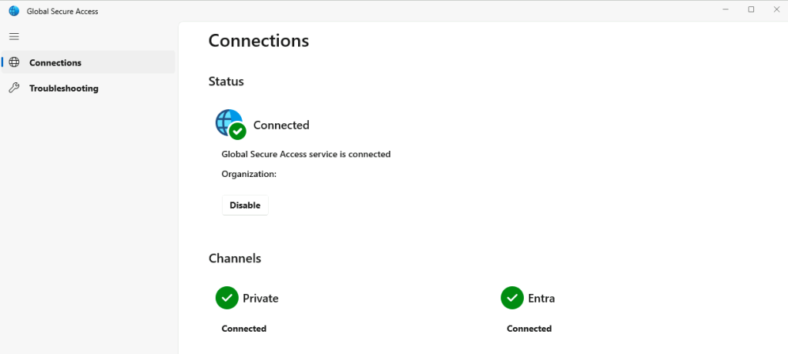
Task: Click the wrench icon beside Troubleshooting
Action: 14,88
